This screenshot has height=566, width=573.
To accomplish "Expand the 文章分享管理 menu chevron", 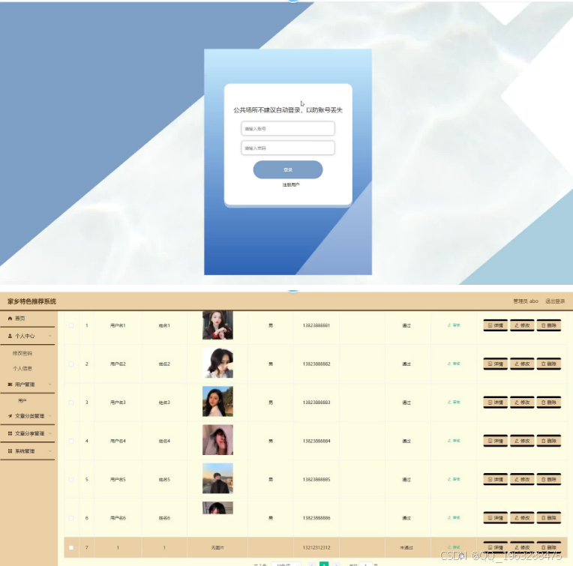I will click(x=50, y=433).
